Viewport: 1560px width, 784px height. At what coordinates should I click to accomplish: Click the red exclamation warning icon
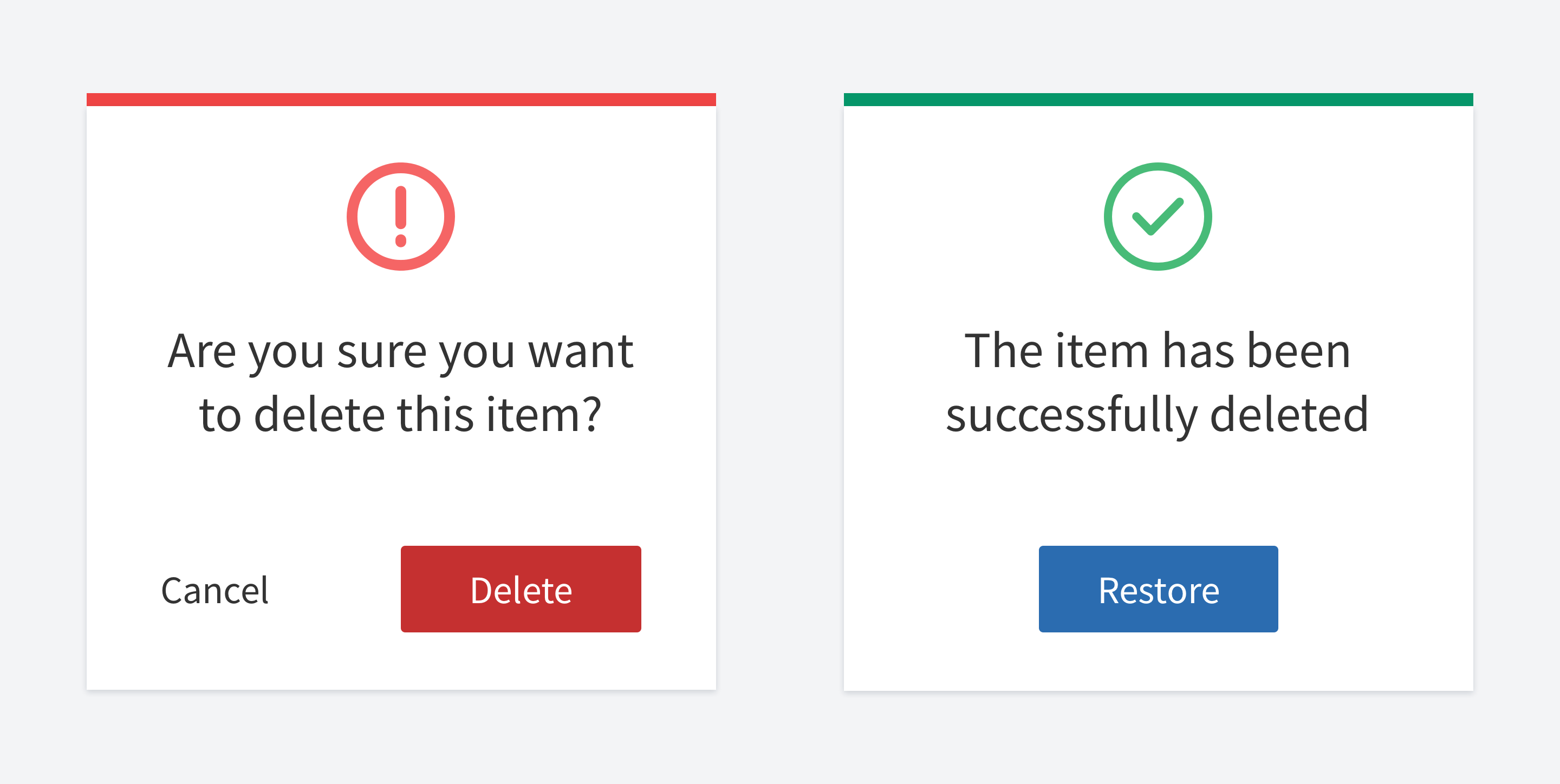(x=400, y=216)
